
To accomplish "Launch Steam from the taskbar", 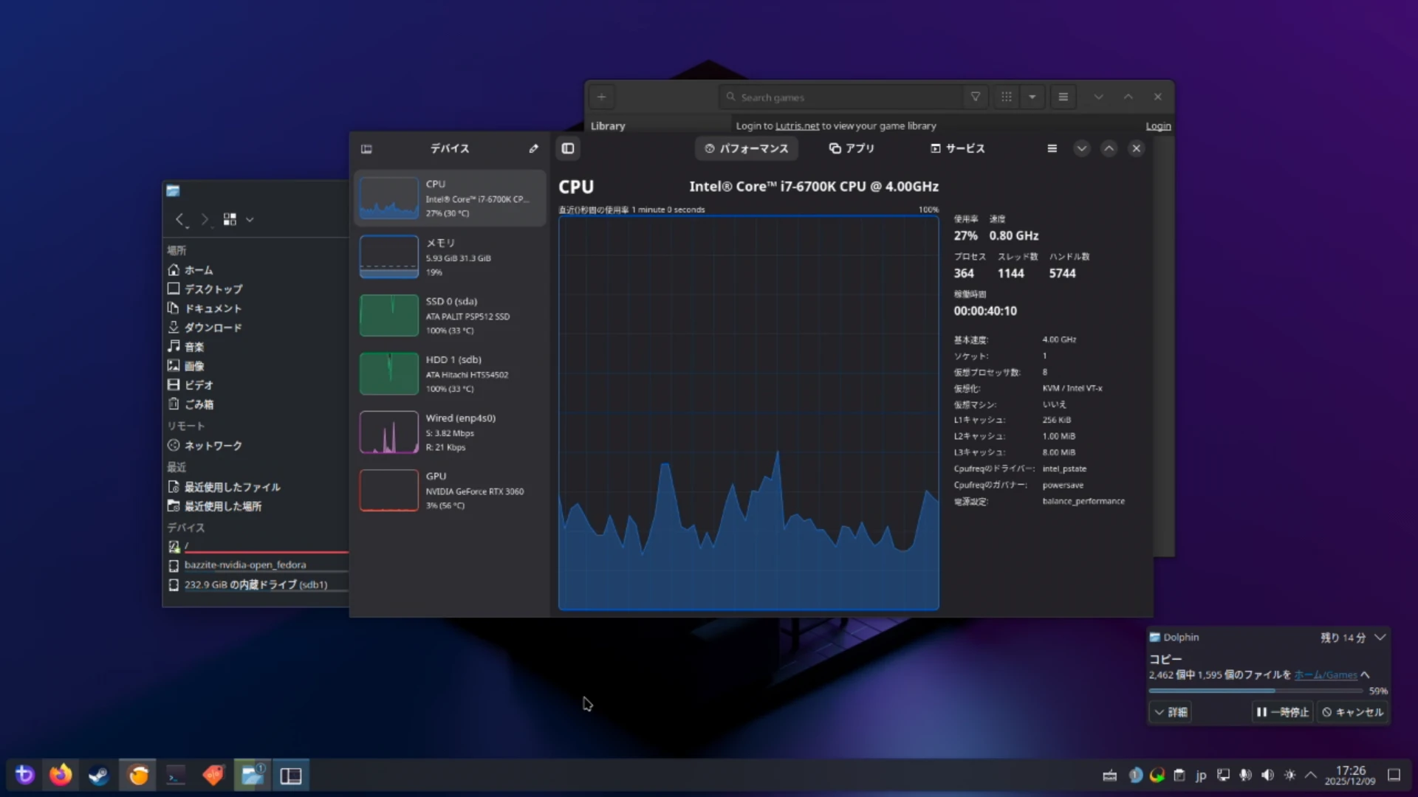I will (98, 775).
